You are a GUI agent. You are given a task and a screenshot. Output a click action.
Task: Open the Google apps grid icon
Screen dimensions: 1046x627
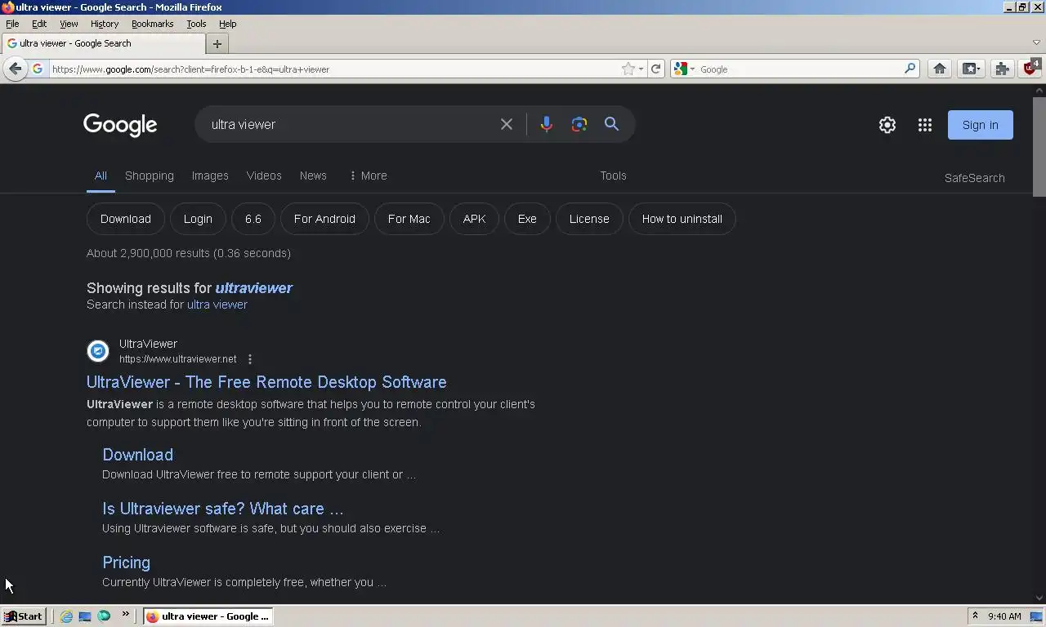pyautogui.click(x=925, y=125)
